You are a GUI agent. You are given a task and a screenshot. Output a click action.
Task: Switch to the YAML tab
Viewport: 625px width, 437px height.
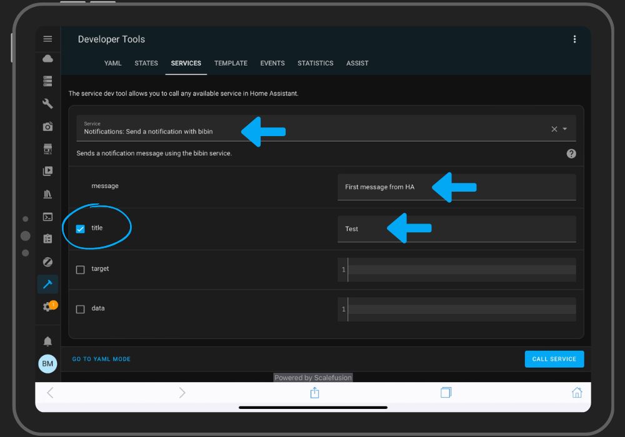[112, 63]
